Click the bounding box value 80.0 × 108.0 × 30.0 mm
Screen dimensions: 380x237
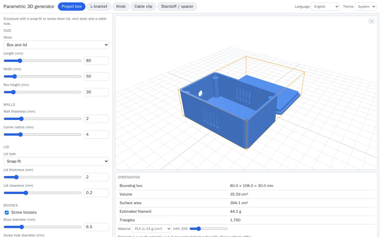(x=252, y=186)
